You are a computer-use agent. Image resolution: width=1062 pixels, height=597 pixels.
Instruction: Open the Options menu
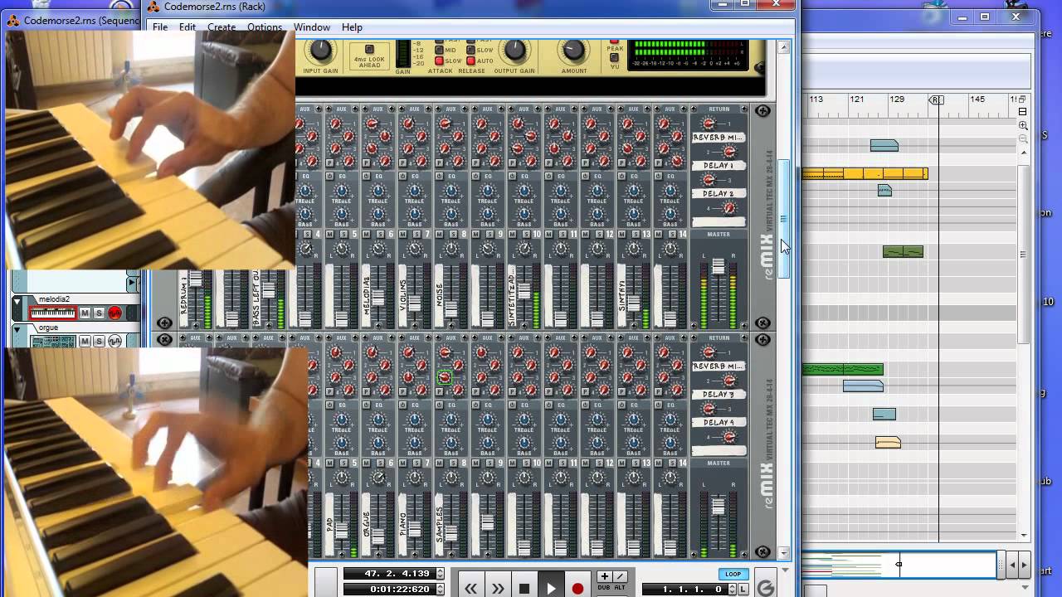click(x=265, y=27)
